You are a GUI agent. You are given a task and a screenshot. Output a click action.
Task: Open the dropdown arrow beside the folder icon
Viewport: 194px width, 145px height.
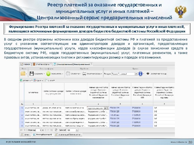click(x=26, y=74)
